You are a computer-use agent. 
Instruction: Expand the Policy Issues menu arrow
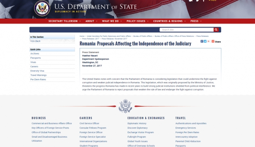coord(148,21)
